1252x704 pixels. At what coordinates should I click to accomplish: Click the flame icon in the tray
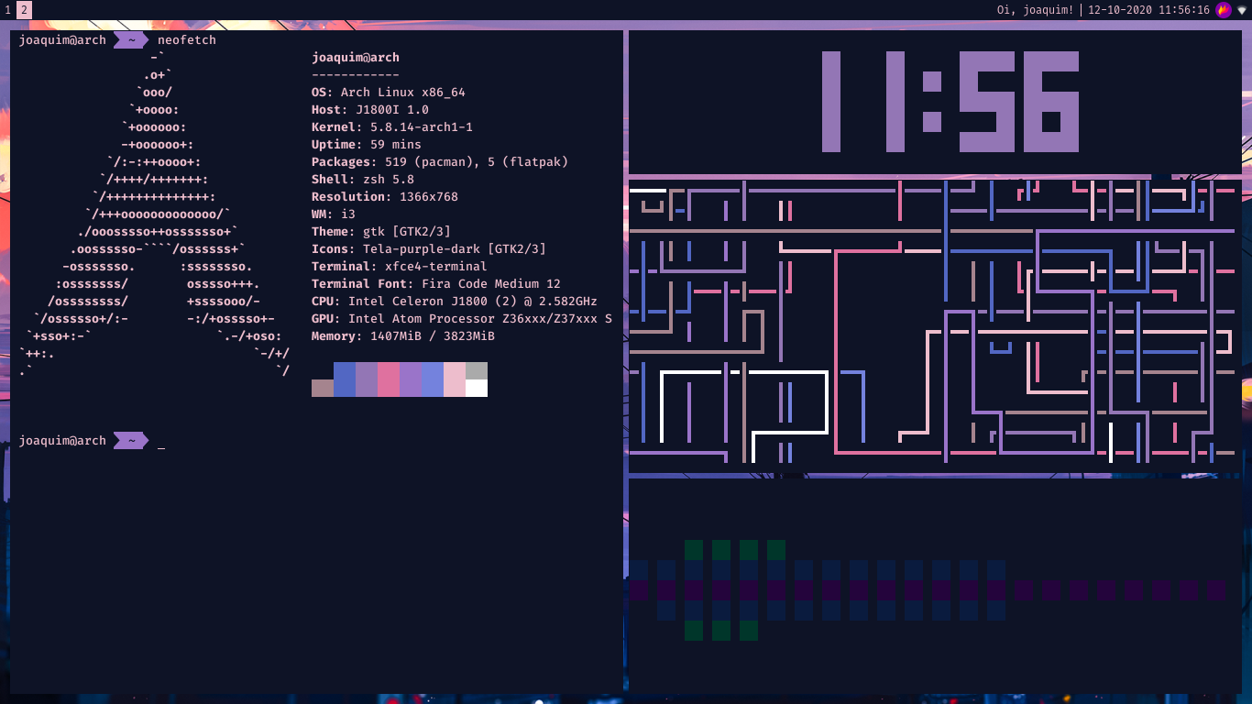(1224, 10)
